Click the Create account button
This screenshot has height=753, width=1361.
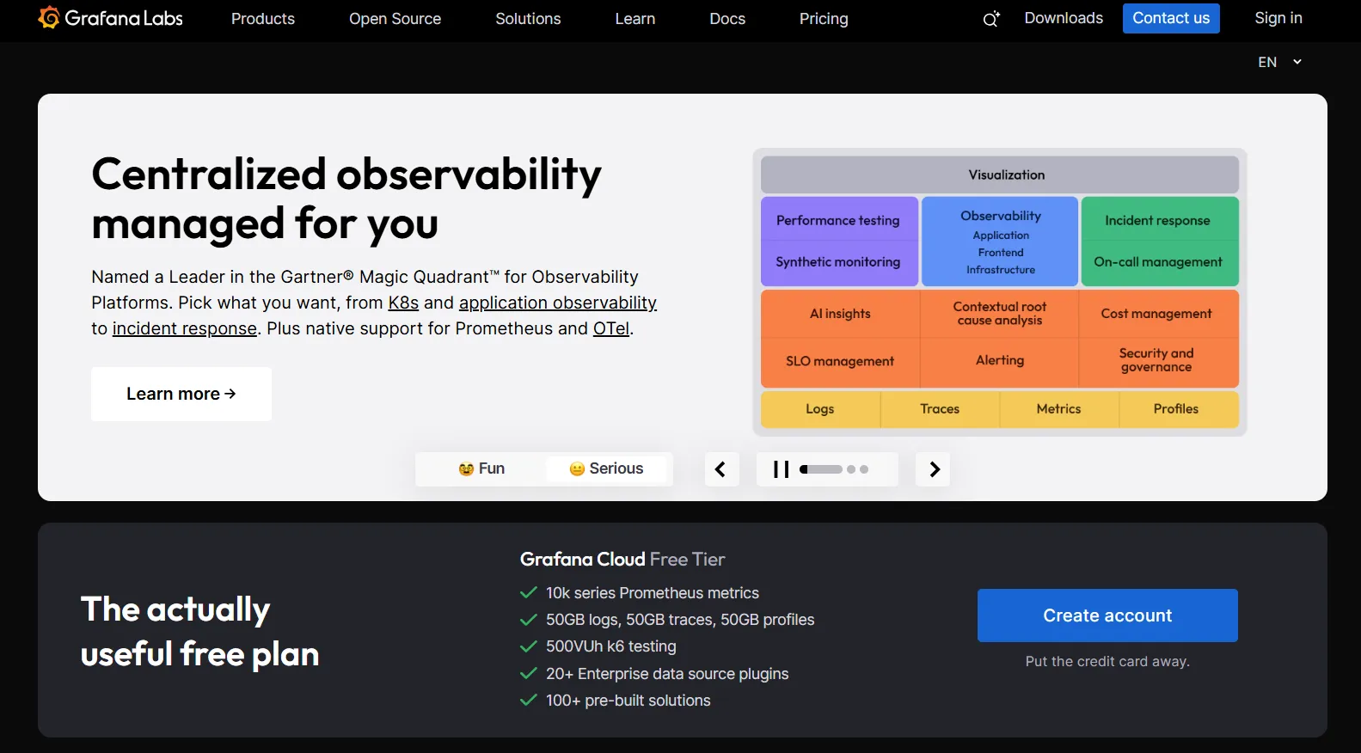pos(1107,615)
